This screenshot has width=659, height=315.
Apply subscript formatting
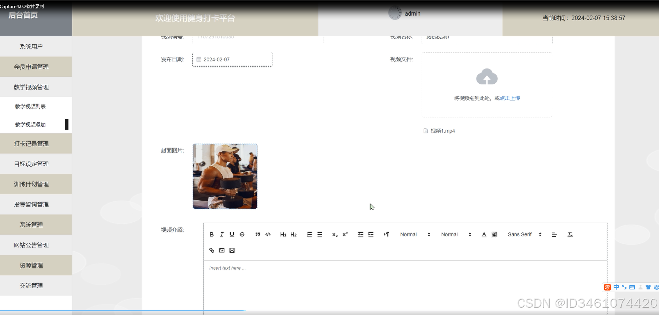coord(335,235)
